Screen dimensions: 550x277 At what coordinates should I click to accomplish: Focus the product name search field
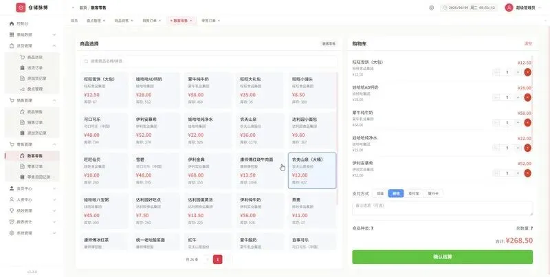(x=209, y=61)
